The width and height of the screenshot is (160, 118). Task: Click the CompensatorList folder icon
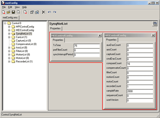pyautogui.click(x=13, y=44)
